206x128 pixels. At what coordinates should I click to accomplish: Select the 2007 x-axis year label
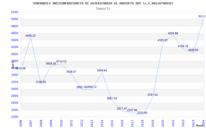(x=31, y=123)
